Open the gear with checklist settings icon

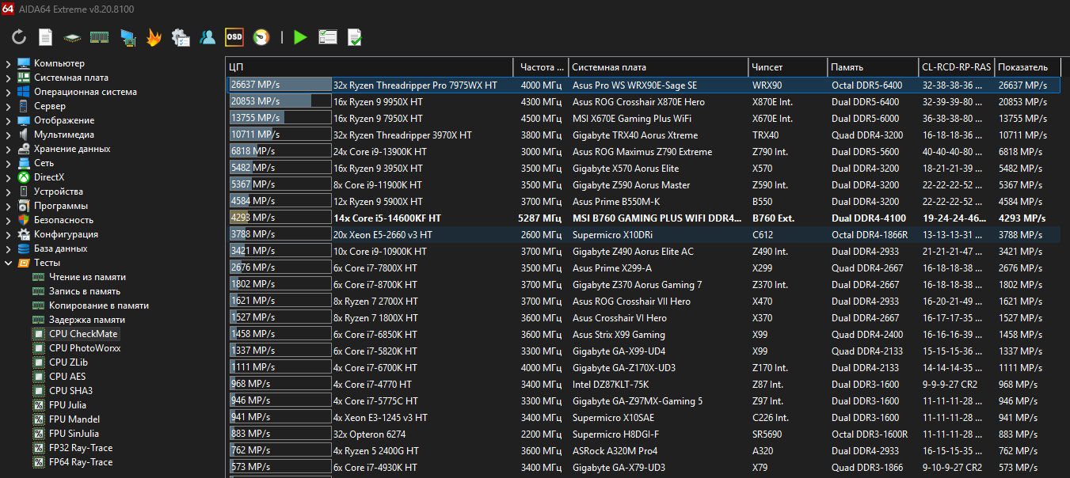pyautogui.click(x=181, y=36)
